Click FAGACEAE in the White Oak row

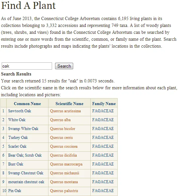point(103,120)
